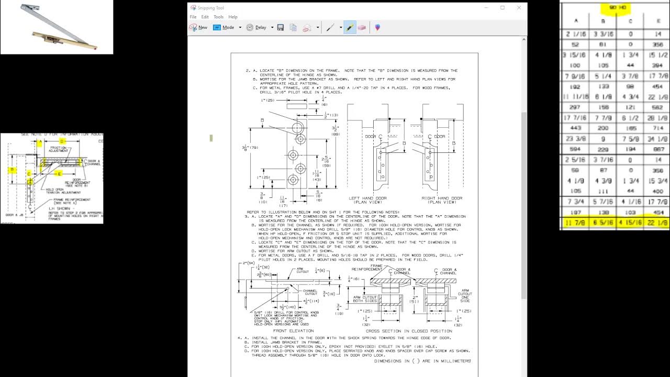This screenshot has width=670, height=377.
Task: Open the Pen options dropdown arrow
Action: [340, 27]
